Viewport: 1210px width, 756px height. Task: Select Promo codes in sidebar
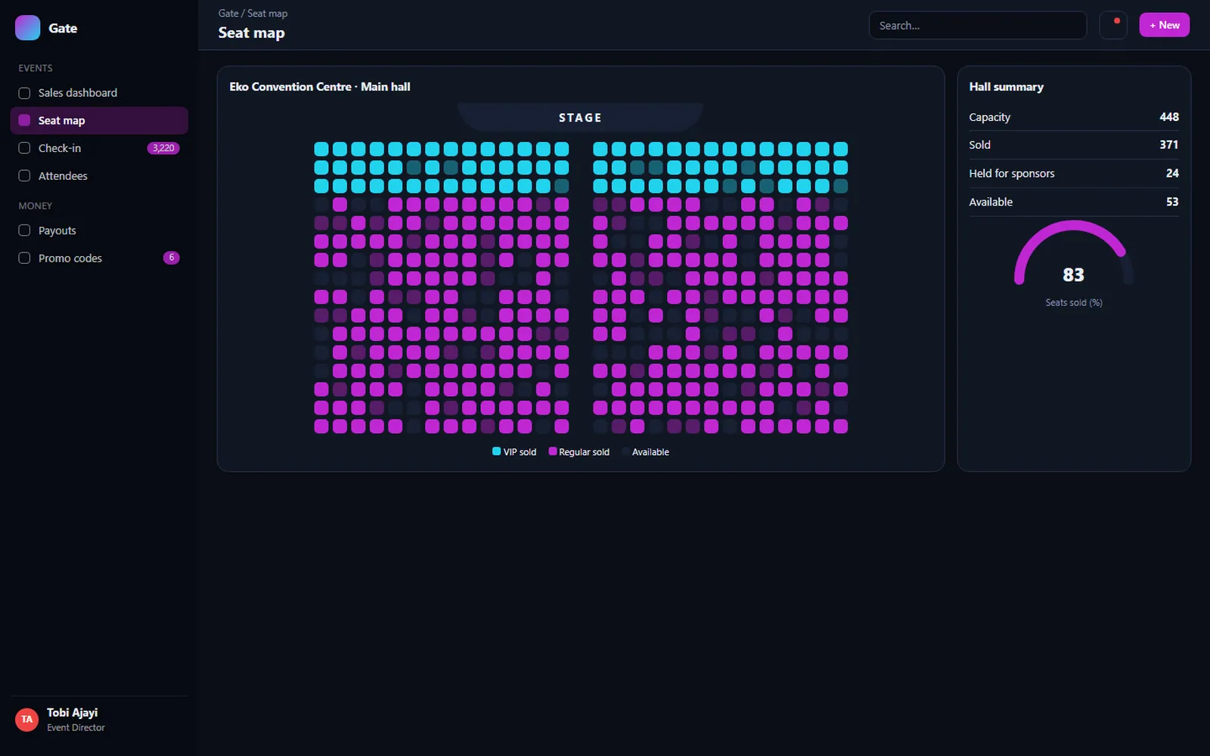99,258
